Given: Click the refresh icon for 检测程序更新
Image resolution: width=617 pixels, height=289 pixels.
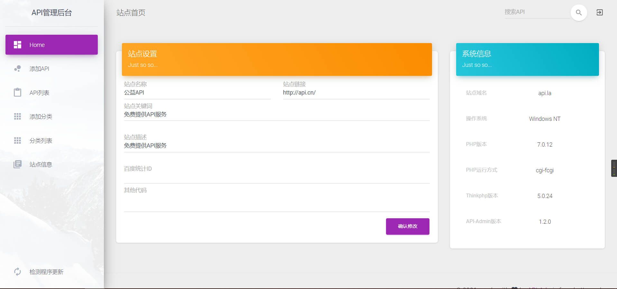Looking at the screenshot, I should [x=17, y=272].
